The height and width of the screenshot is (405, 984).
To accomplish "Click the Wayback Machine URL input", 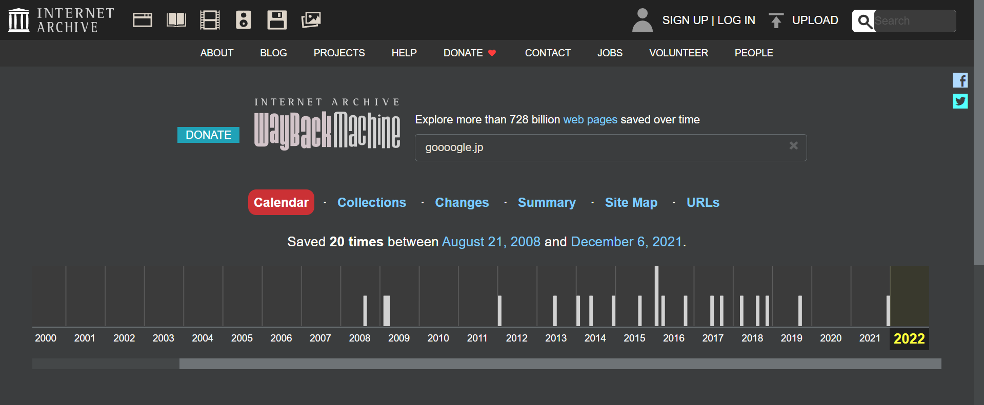I will pos(600,148).
